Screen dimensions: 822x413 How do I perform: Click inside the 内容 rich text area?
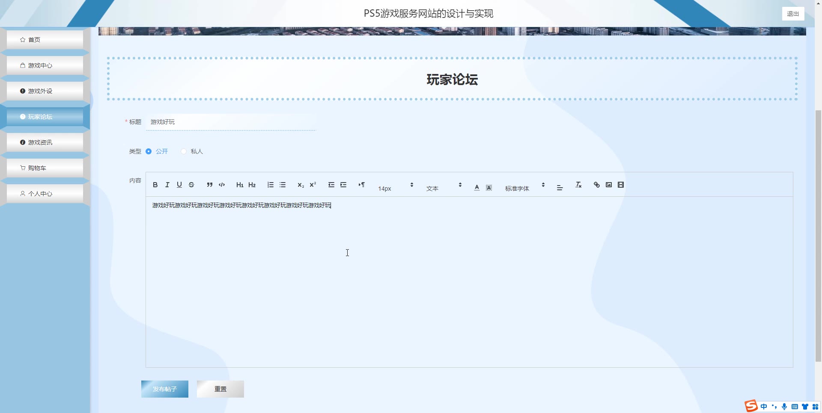pos(469,282)
